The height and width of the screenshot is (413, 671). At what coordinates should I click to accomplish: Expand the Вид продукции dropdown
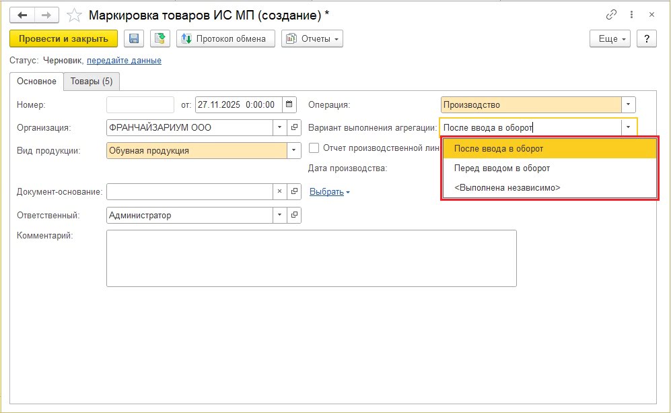point(294,151)
